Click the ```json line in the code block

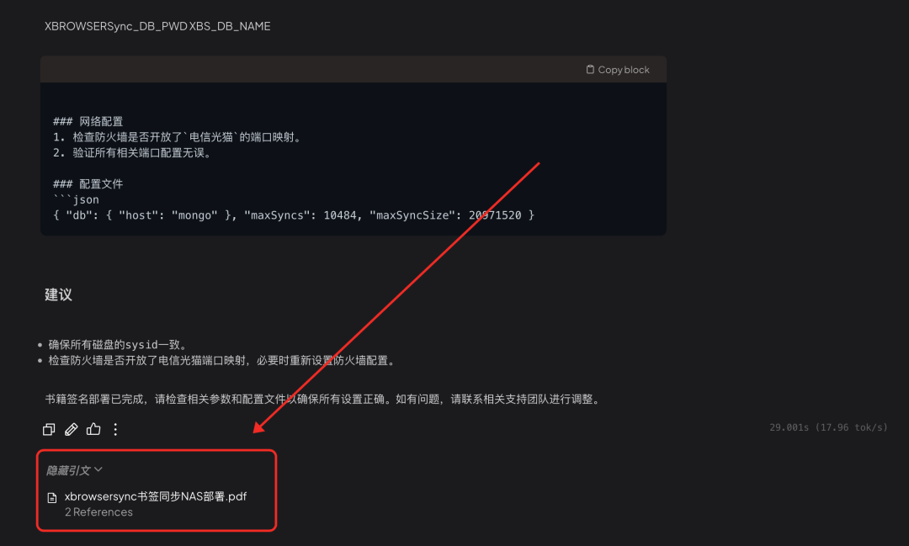point(76,200)
